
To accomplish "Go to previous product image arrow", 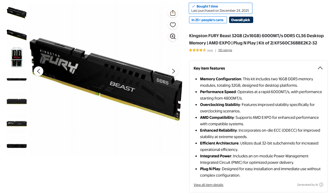I will point(39,71).
